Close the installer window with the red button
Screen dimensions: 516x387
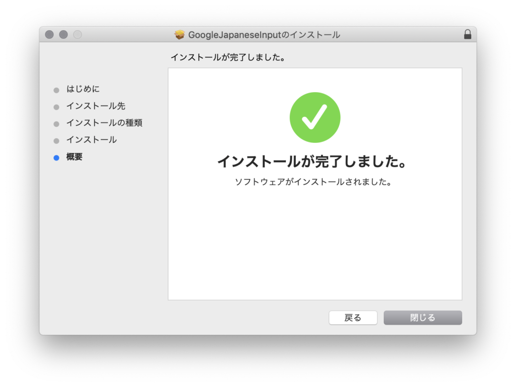click(x=49, y=35)
